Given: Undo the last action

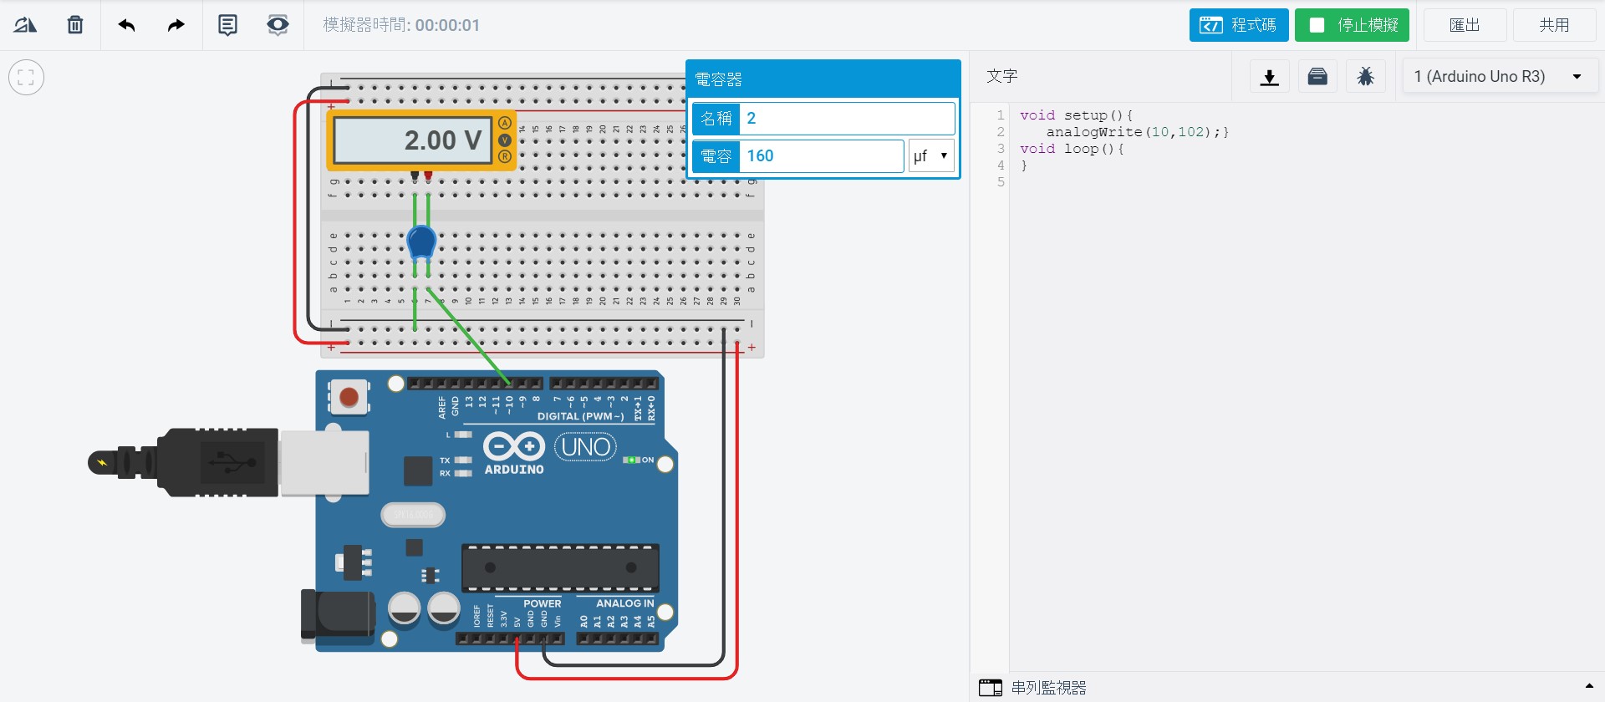Looking at the screenshot, I should tap(127, 25).
